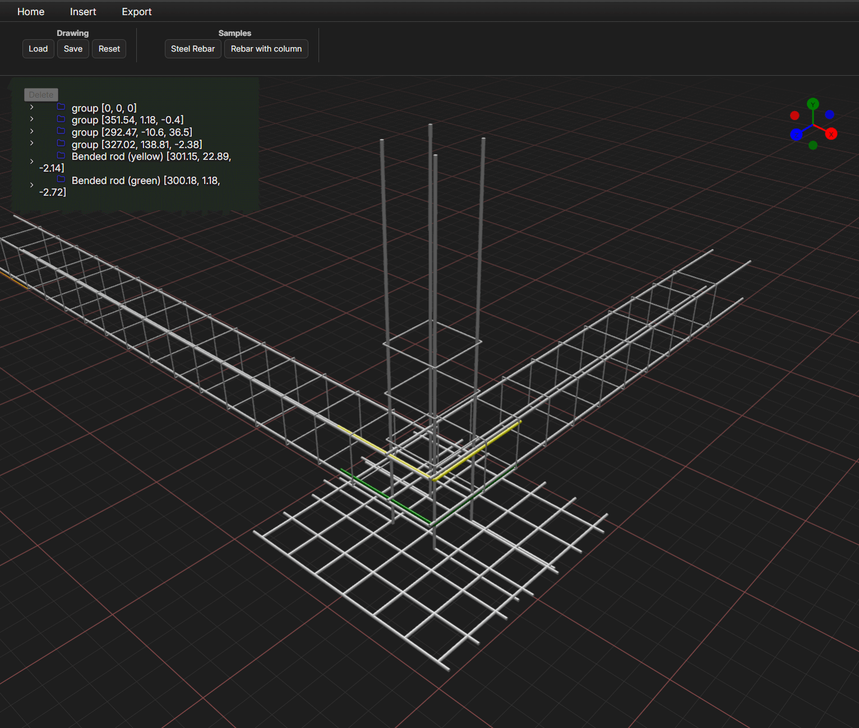Go to the Home tab
Image resolution: width=859 pixels, height=728 pixels.
(31, 12)
